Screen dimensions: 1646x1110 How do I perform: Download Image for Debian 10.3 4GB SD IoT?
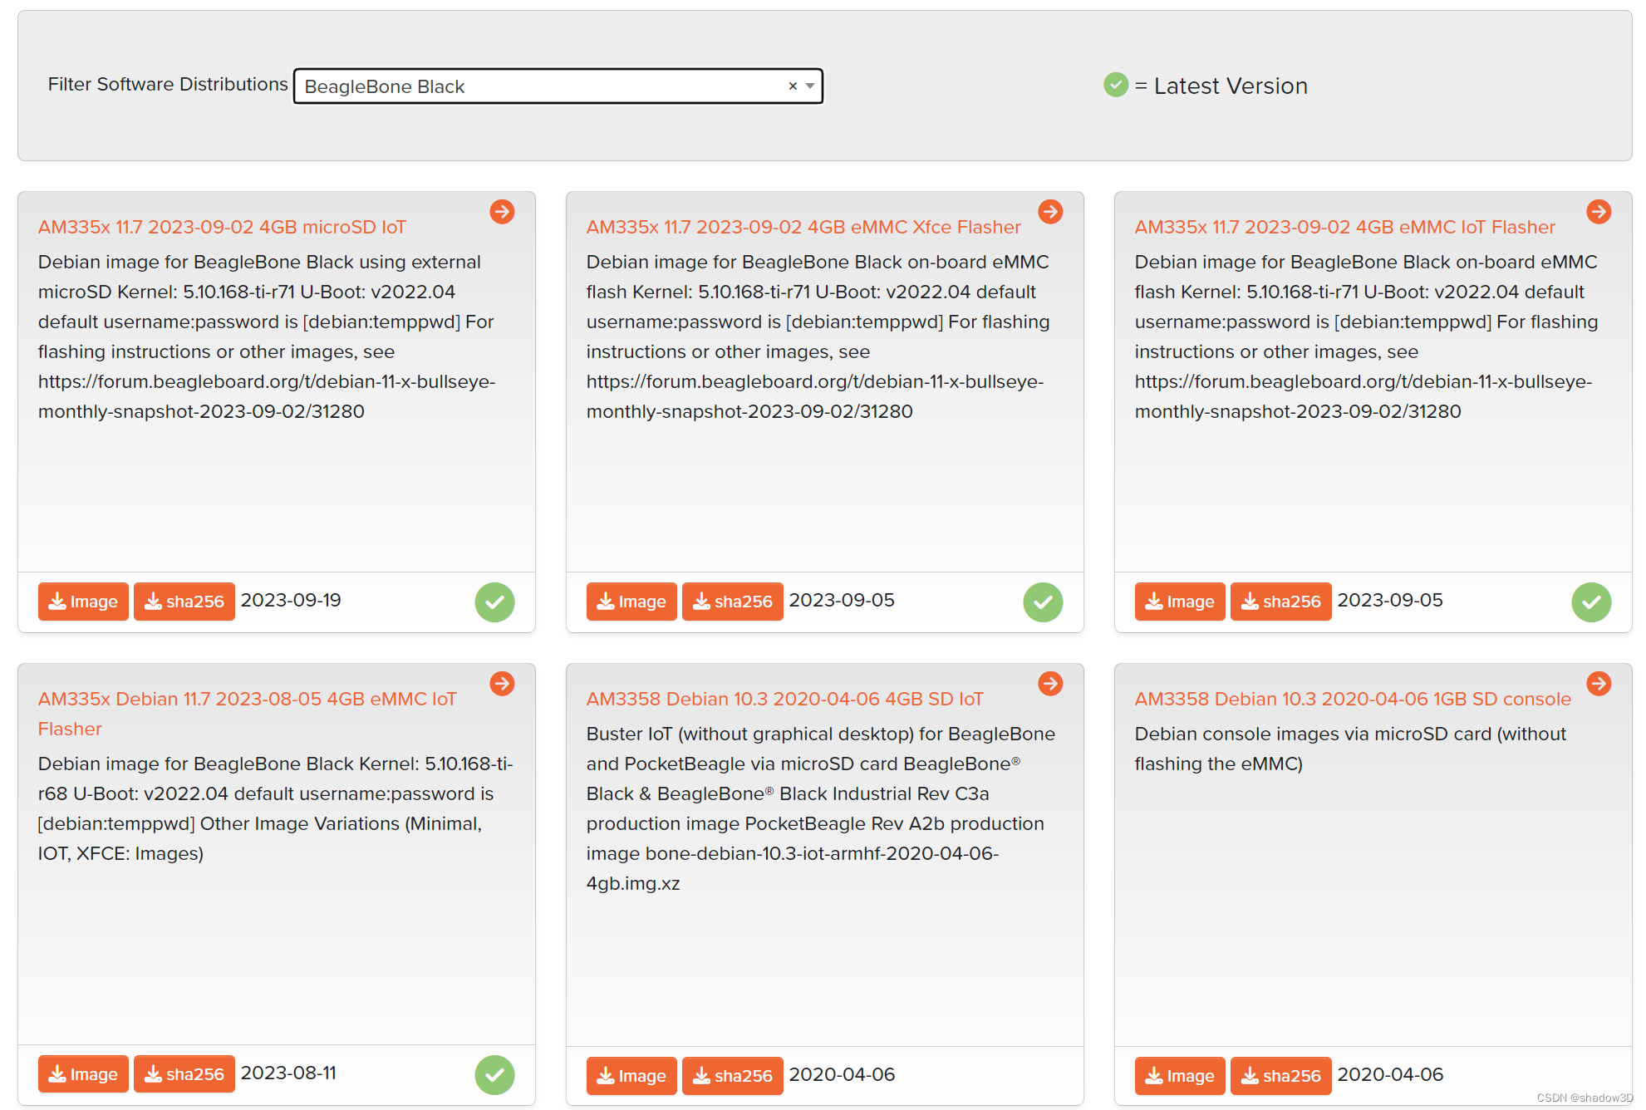click(631, 1076)
